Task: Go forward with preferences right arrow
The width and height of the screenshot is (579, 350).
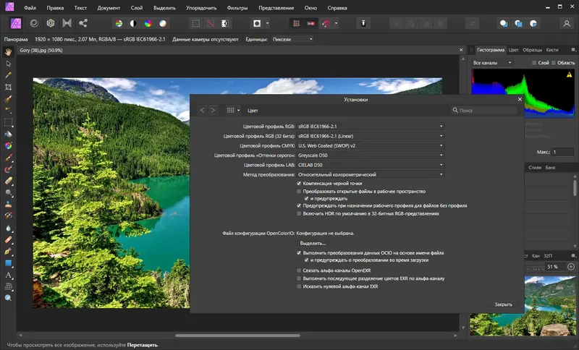Action: 213,110
